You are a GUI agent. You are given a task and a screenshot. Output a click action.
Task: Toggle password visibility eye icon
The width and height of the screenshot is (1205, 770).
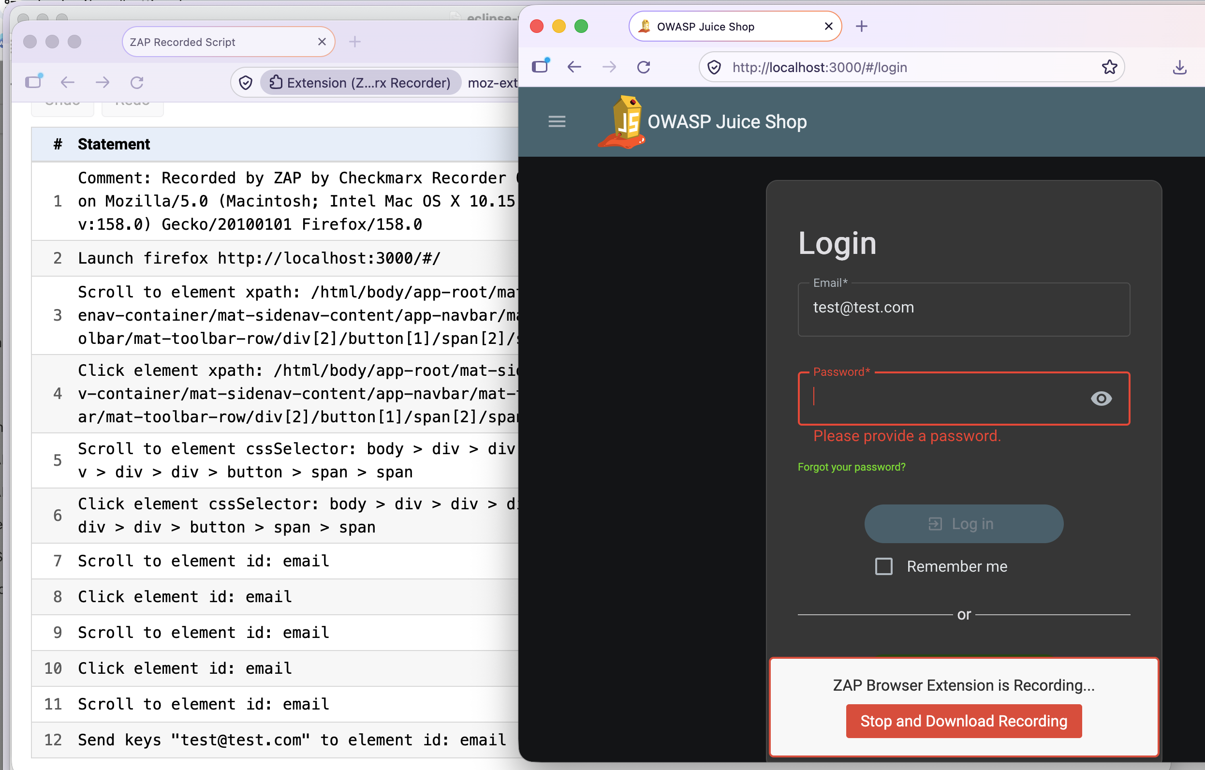[x=1101, y=399]
